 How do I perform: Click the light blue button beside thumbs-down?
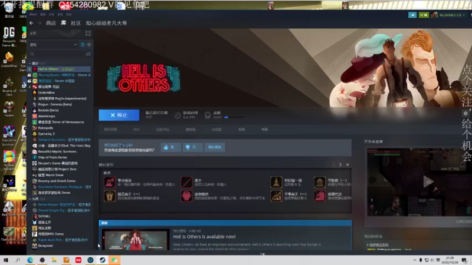click(215, 147)
